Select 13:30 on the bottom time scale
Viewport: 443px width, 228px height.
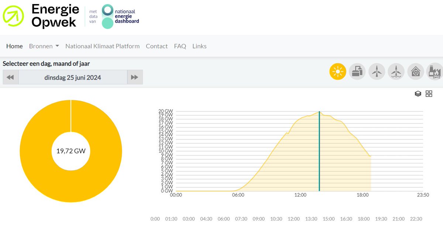point(311,219)
